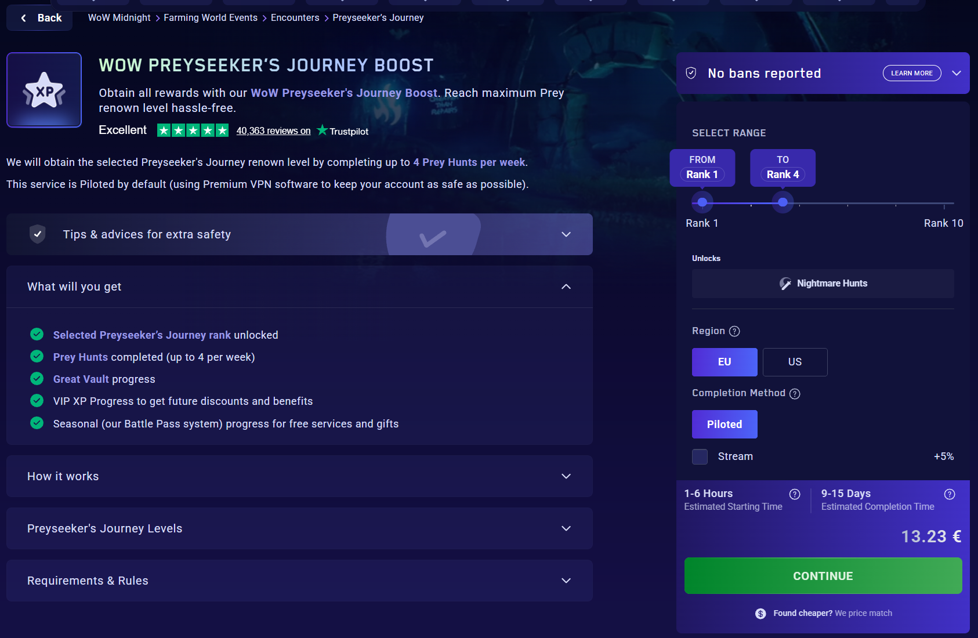This screenshot has height=638, width=978.
Task: Click the Back button
Action: (x=39, y=18)
